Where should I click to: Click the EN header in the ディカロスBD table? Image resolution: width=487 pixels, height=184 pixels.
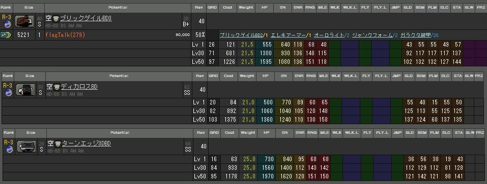283,76
